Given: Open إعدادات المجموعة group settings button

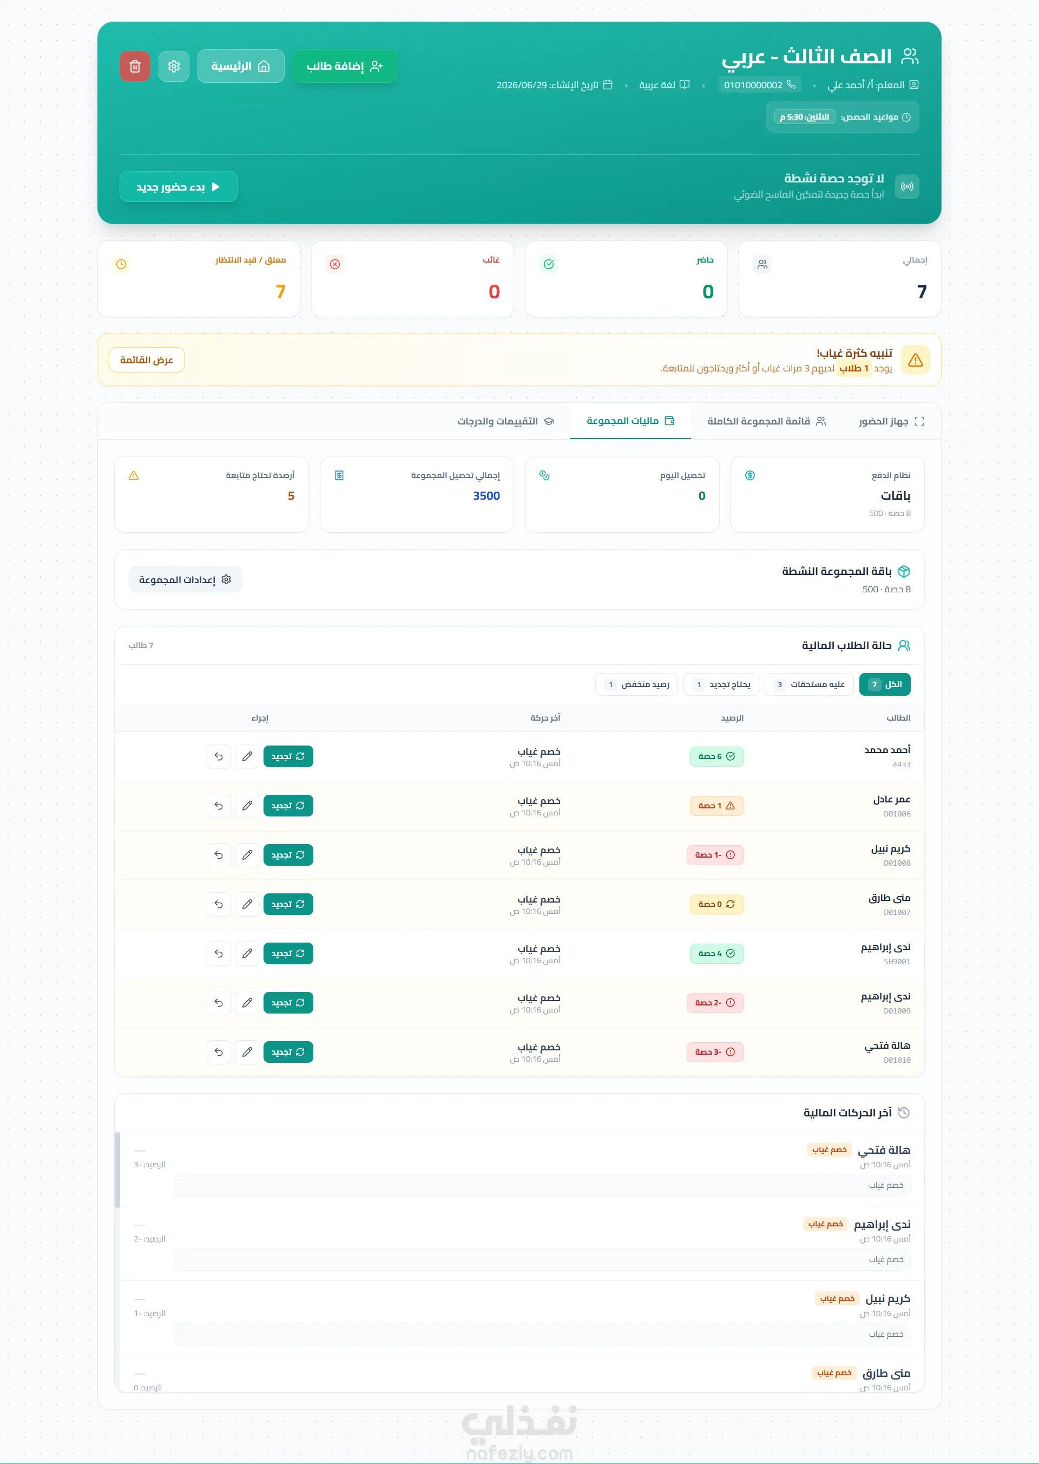Looking at the screenshot, I should pos(185,580).
